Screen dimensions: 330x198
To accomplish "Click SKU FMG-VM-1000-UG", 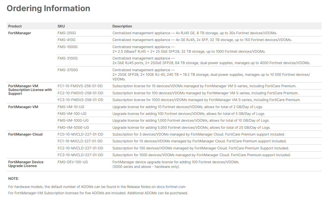I will coord(73,120).
